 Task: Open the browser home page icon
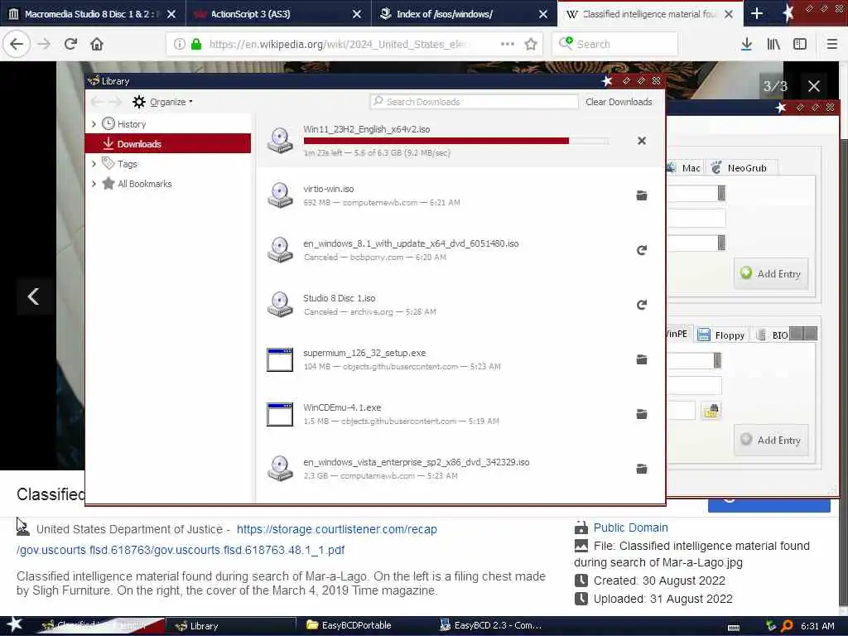pos(97,44)
